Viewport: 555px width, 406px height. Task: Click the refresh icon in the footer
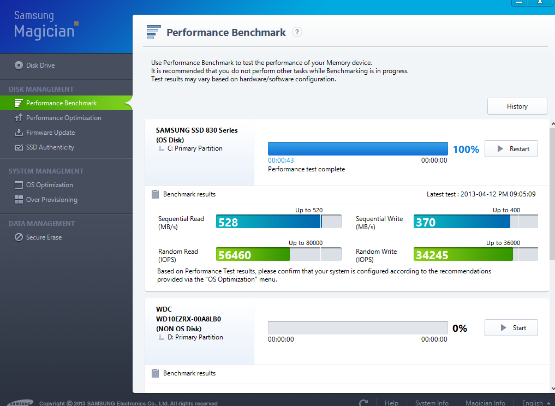[363, 403]
